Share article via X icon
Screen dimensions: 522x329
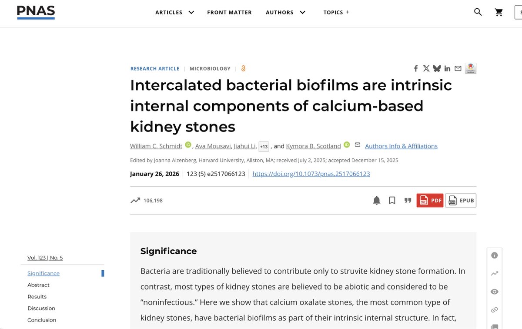coord(426,68)
